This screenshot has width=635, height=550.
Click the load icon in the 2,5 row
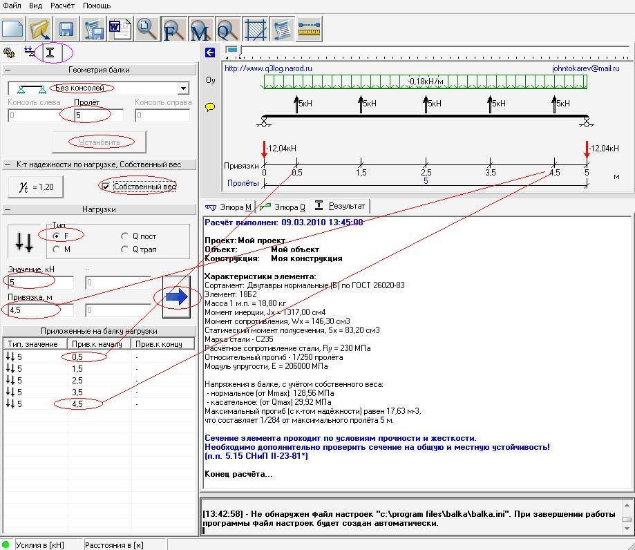point(10,380)
